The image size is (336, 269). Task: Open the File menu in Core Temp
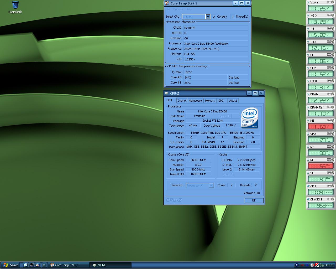tap(168, 9)
